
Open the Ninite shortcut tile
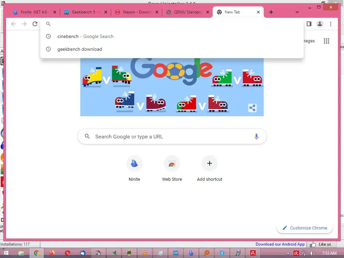134,169
